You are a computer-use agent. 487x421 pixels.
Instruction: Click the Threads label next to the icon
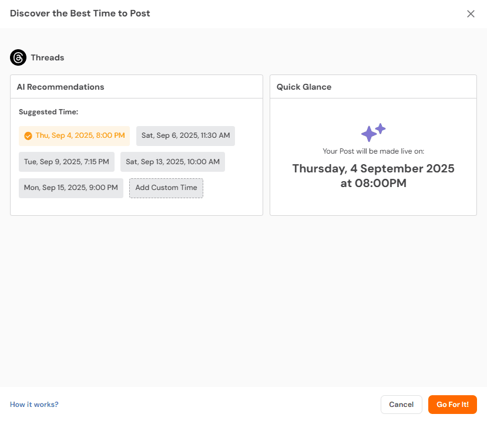tap(48, 57)
